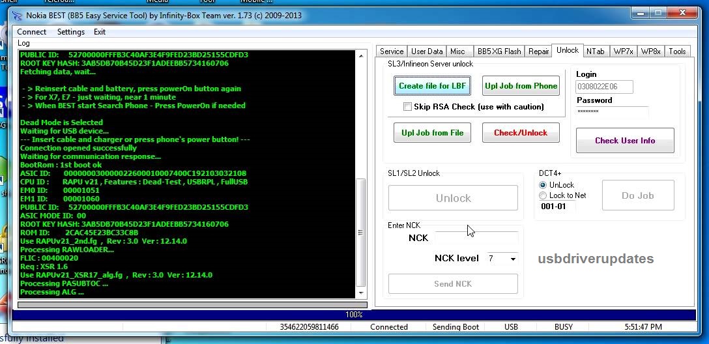This screenshot has height=344, width=709.
Task: Click the NCK code input field
Action: [x=476, y=238]
